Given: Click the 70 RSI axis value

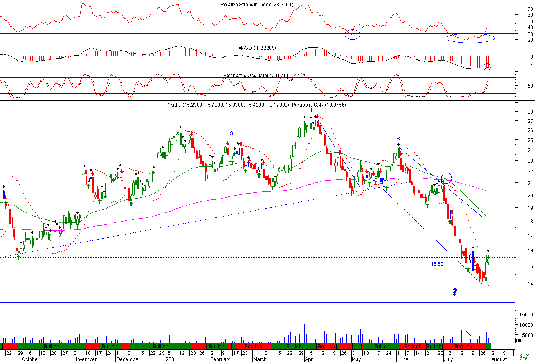Looking at the screenshot, I should pyautogui.click(x=530, y=8).
